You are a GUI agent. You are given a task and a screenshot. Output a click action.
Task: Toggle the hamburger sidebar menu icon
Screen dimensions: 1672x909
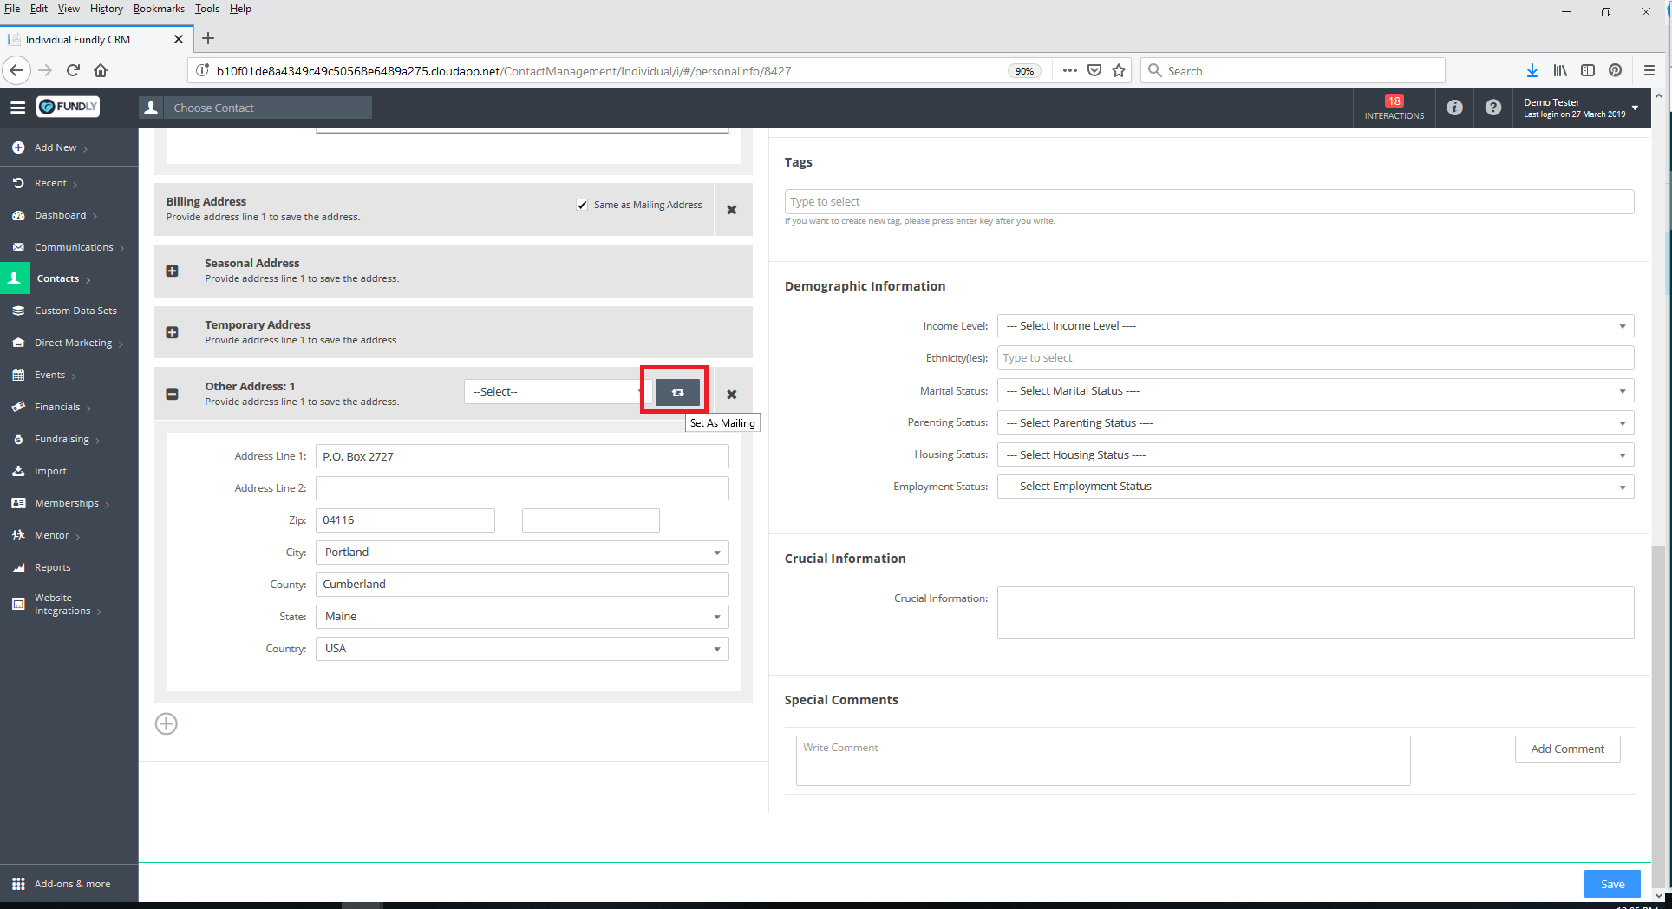click(x=17, y=108)
